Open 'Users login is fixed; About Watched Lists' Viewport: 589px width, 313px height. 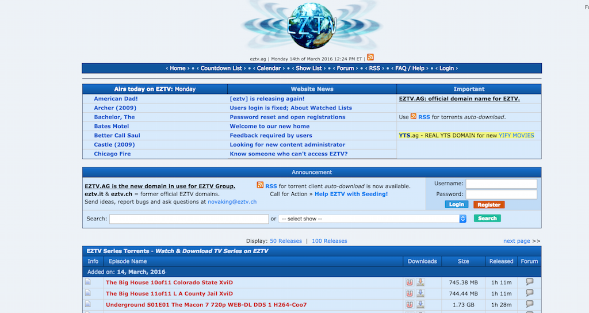click(x=290, y=108)
